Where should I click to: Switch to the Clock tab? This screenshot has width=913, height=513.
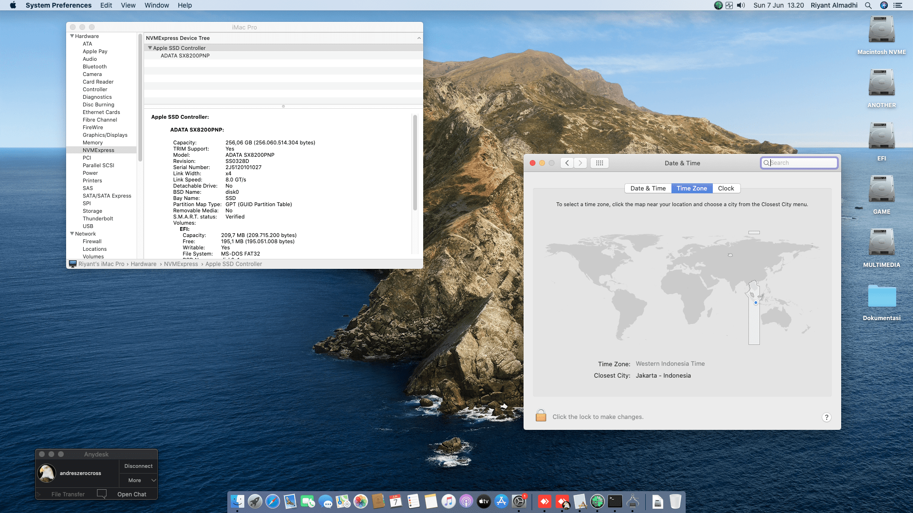(x=726, y=189)
